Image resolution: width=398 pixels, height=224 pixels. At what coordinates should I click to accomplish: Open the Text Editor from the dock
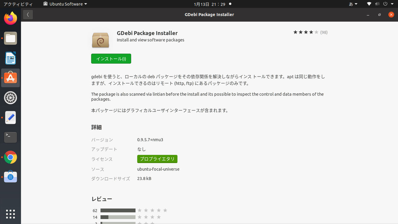[10, 118]
